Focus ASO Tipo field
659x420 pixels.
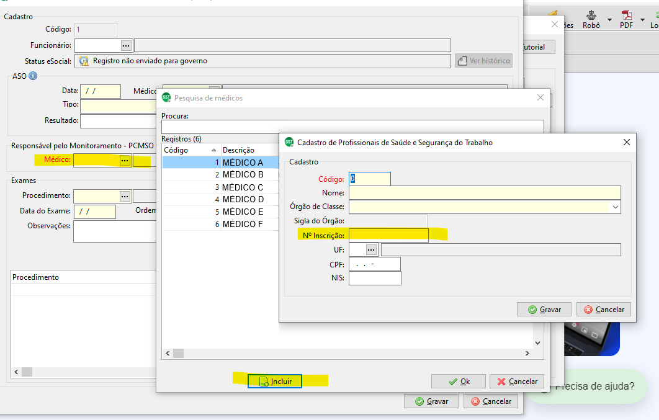(118, 106)
